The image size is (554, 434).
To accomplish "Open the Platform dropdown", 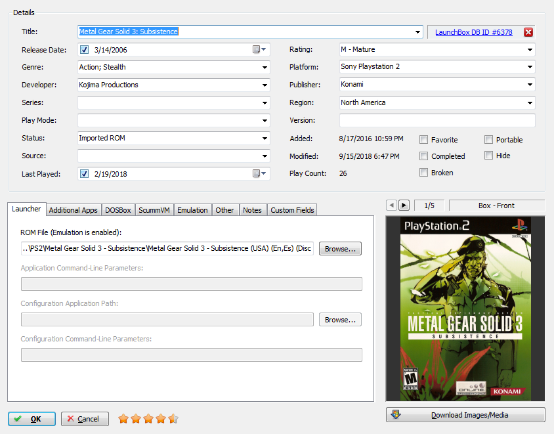I will pos(530,66).
